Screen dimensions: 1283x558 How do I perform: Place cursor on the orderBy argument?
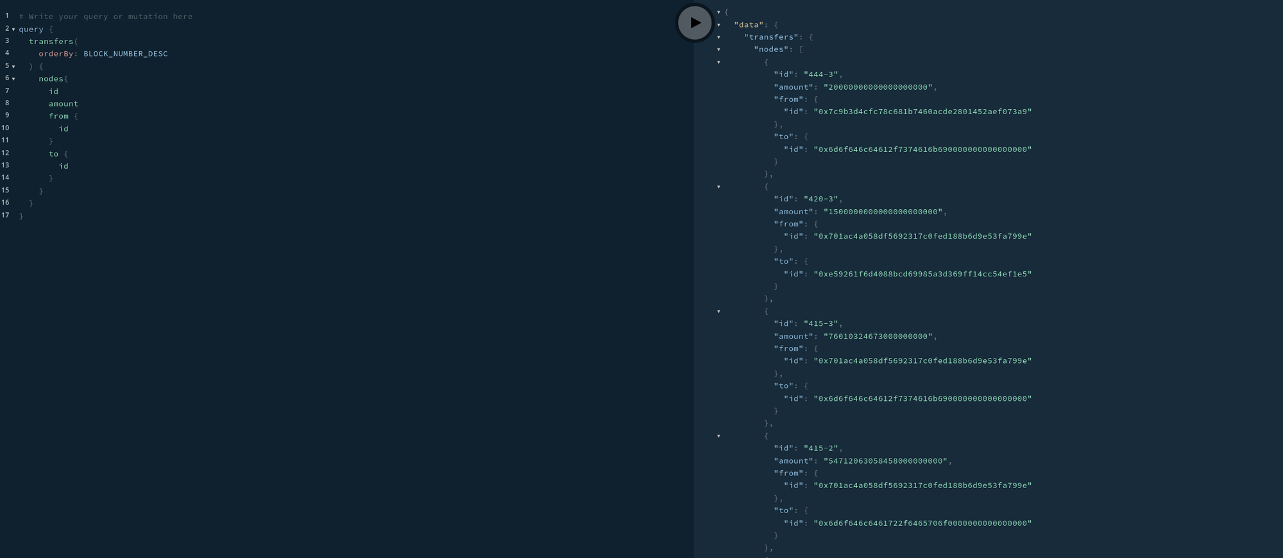click(55, 54)
